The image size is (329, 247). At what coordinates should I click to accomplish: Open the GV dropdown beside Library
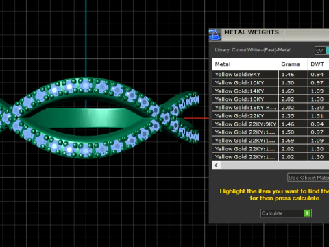tap(322, 50)
